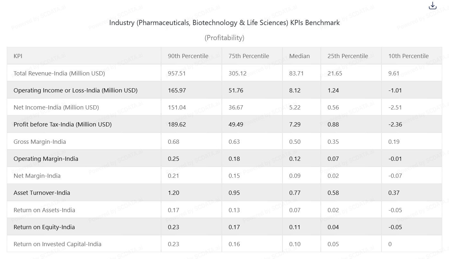Click the 25th Percentile column header
Viewport: 449px width, 259px height.
(x=348, y=56)
